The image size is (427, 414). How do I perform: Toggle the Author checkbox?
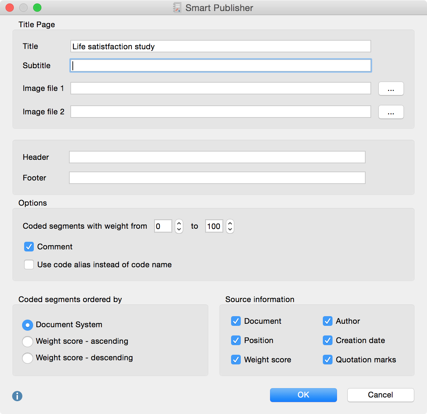pos(328,321)
